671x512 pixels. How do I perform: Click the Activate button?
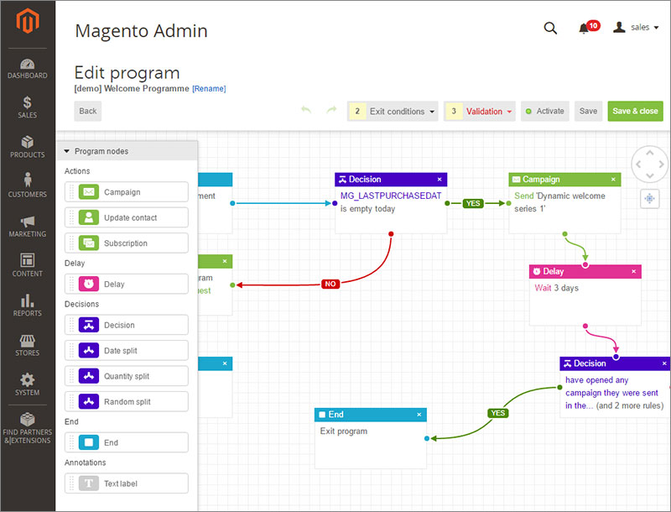tap(544, 112)
